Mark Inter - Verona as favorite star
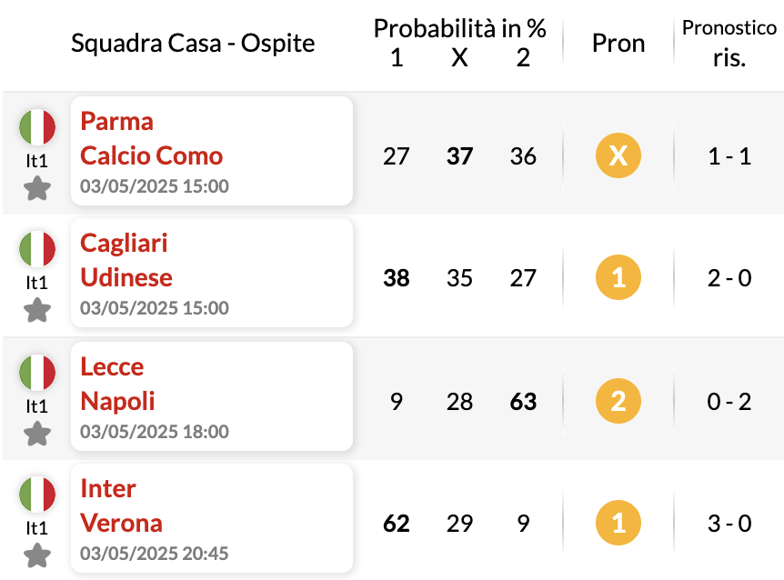The width and height of the screenshot is (784, 580). [37, 555]
